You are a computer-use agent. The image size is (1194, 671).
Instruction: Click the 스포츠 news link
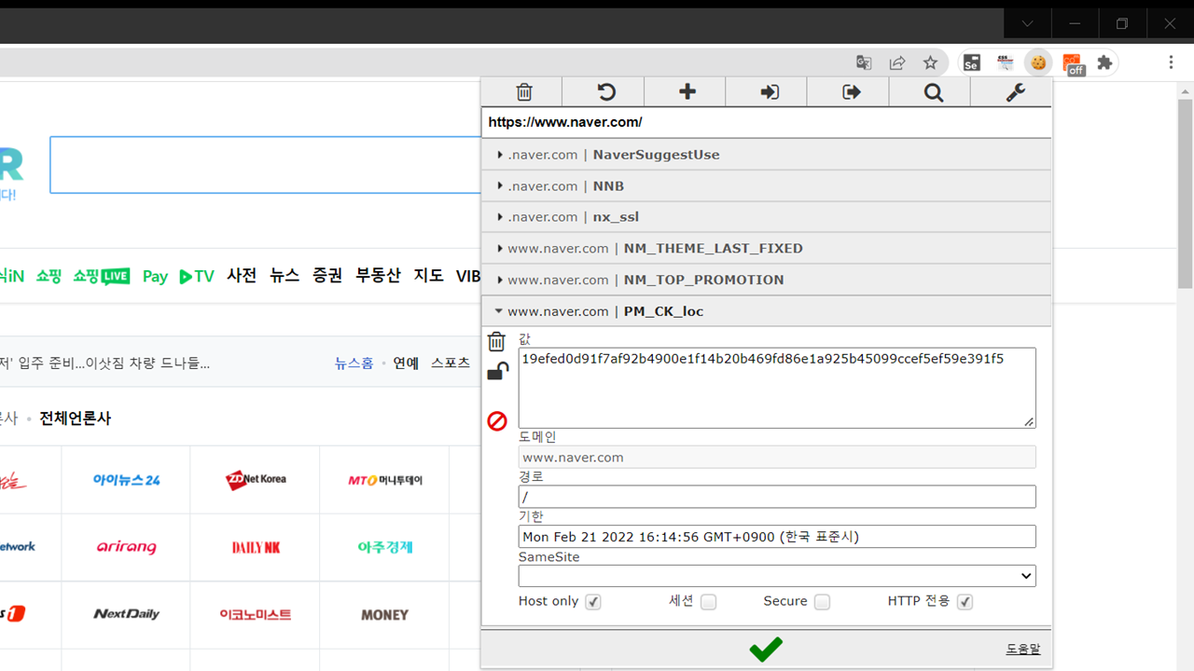(x=451, y=363)
